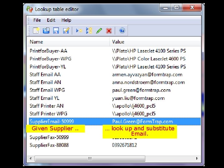Click the add single entry arrow icon

pos(79,30)
